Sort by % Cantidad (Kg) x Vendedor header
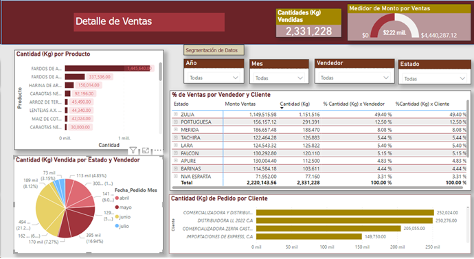The width and height of the screenshot is (474, 259). click(x=354, y=104)
